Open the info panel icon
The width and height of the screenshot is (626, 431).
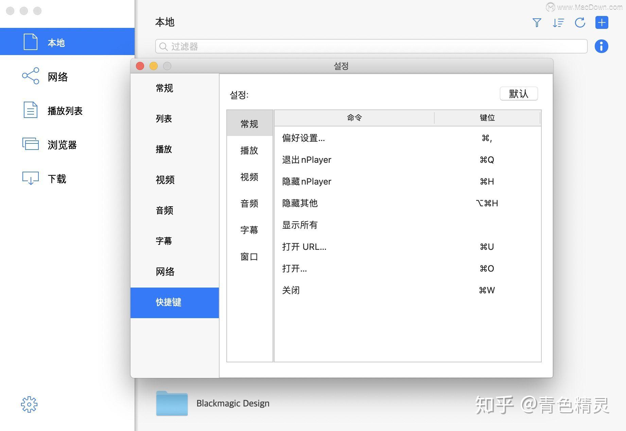pyautogui.click(x=601, y=46)
